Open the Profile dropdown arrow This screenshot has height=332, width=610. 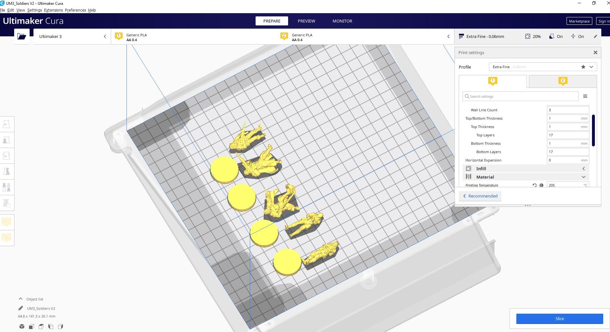[x=591, y=67]
